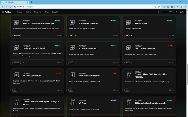Screen dimensions: 188x117
Task: Open Chrome menu three dots
Action: click(x=185, y=7)
